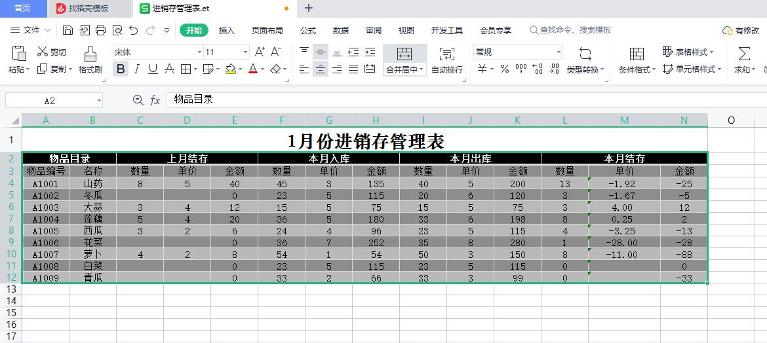767x343 pixels.
Task: Click the Select All corner triangle
Action: point(14,120)
